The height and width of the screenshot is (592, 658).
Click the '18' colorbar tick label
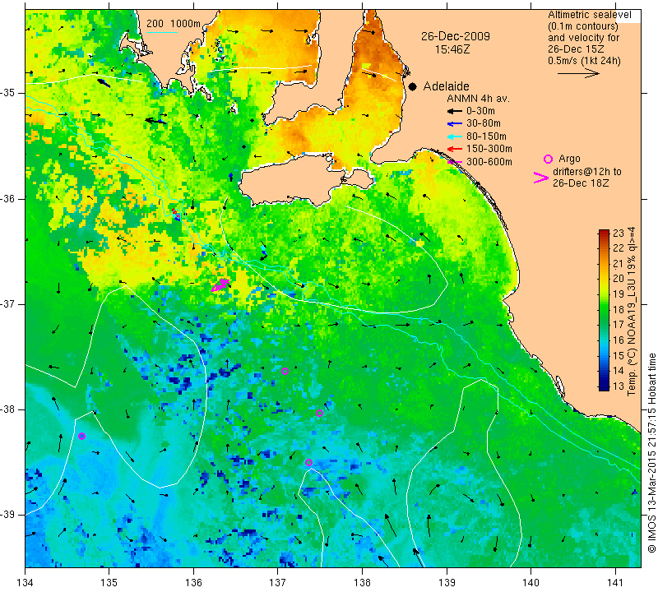[619, 310]
